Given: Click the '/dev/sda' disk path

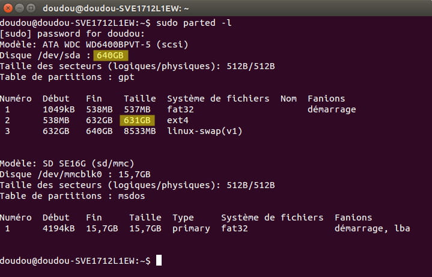Looking at the screenshot, I should pyautogui.click(x=59, y=55).
